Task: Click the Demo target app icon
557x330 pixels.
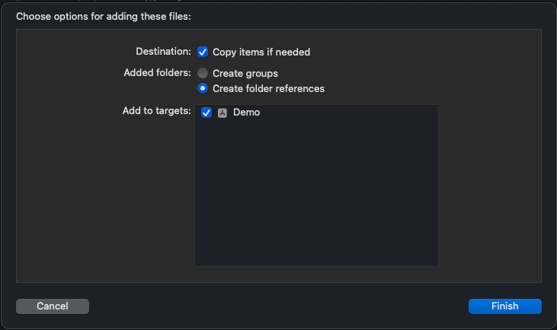Action: coord(222,113)
